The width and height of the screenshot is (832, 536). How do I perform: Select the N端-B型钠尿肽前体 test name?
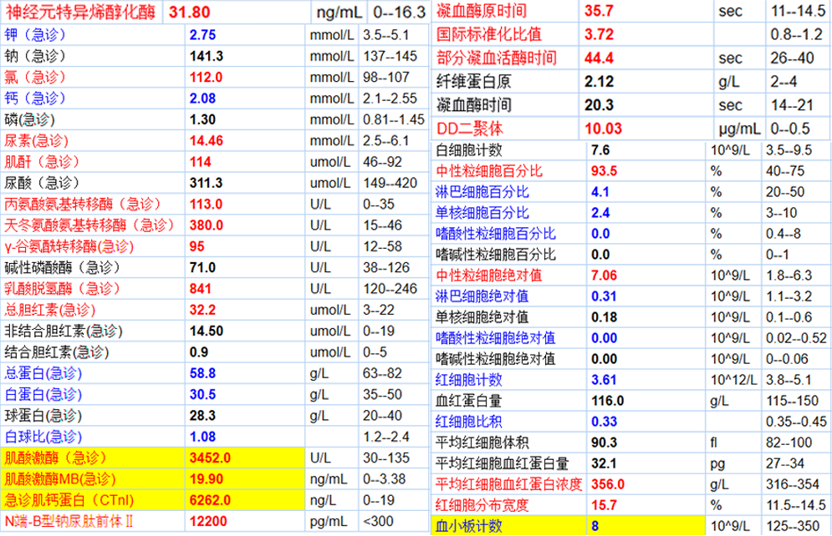click(70, 521)
